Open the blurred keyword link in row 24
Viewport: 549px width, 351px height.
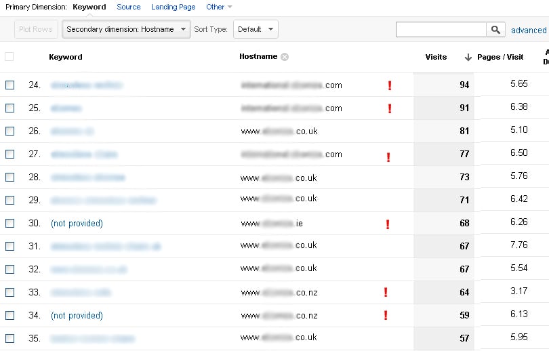tap(87, 85)
